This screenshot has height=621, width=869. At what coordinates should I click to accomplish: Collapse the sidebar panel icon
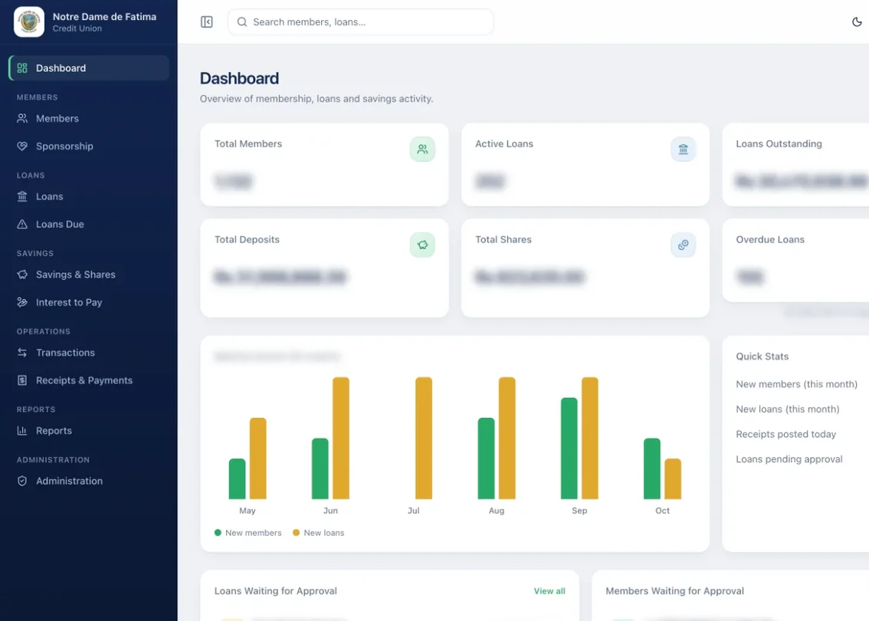[x=207, y=22]
